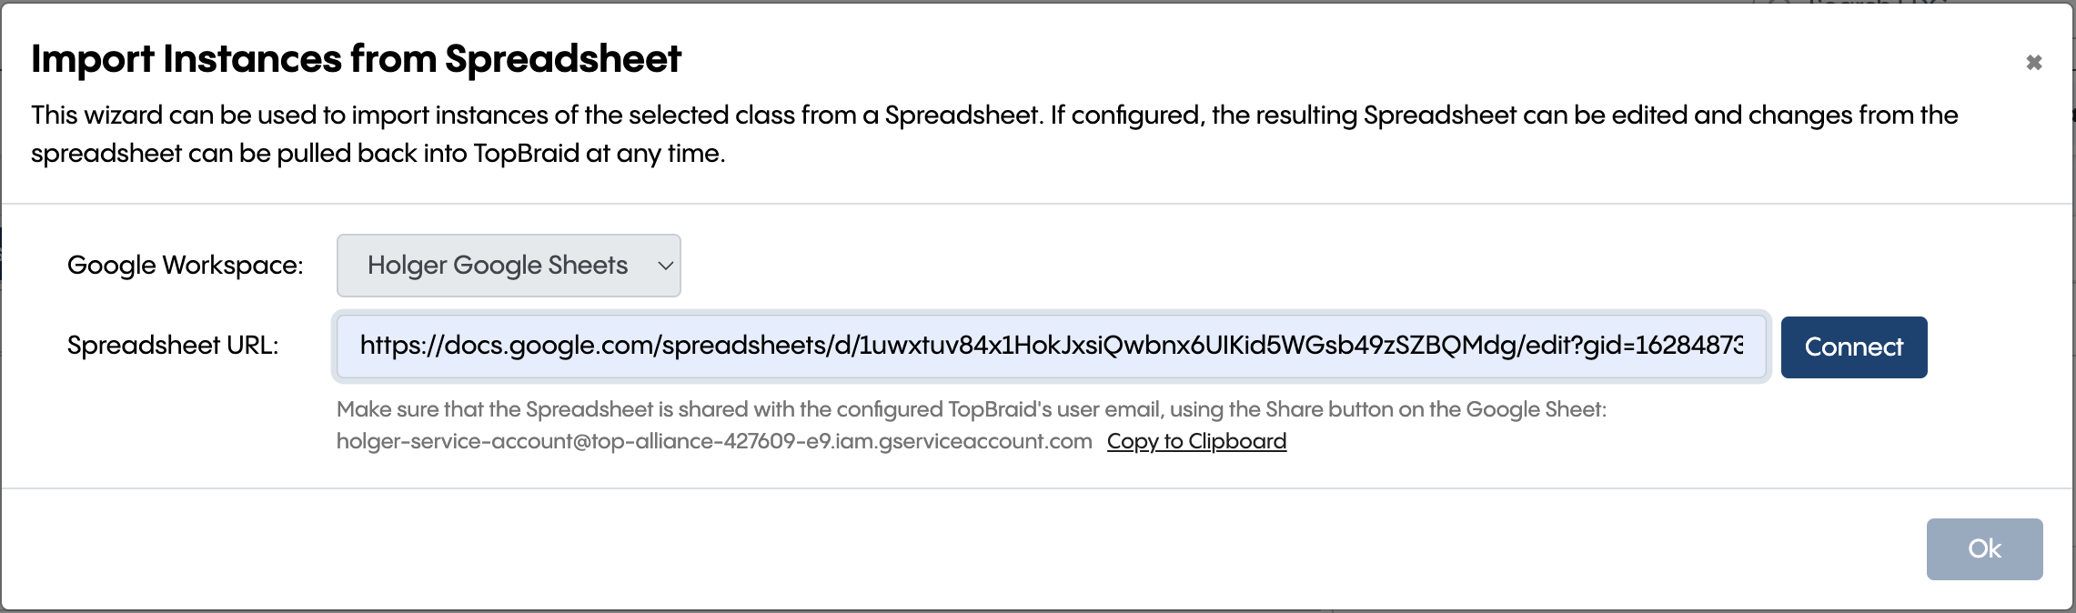Click the Google Workspace label
The height and width of the screenshot is (613, 2076).
(x=185, y=265)
